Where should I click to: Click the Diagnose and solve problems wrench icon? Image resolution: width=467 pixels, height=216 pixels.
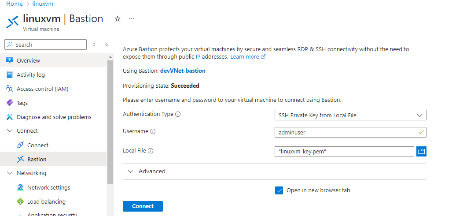click(10, 117)
